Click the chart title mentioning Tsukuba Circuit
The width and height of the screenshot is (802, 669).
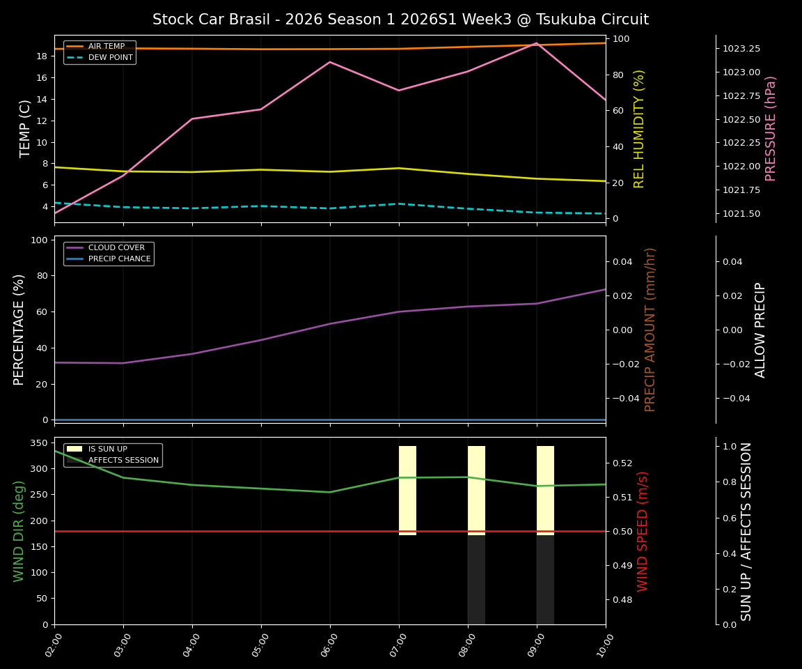click(x=401, y=20)
